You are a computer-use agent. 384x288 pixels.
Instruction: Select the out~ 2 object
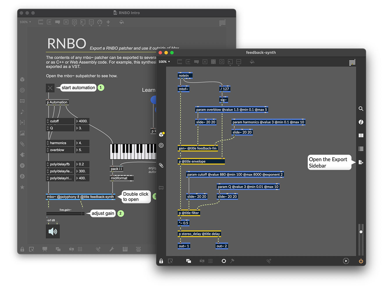tap(221, 246)
